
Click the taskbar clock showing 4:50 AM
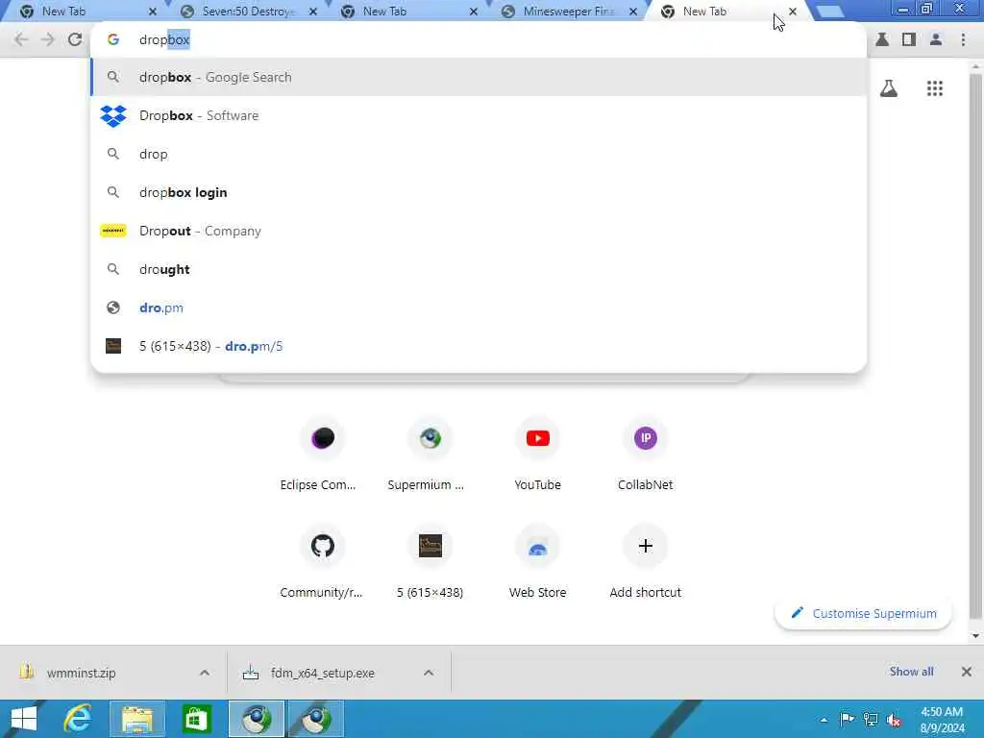(942, 720)
